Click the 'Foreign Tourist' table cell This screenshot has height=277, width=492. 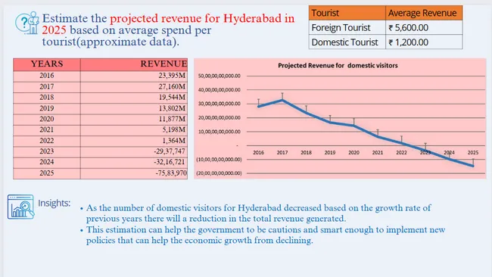(x=347, y=27)
